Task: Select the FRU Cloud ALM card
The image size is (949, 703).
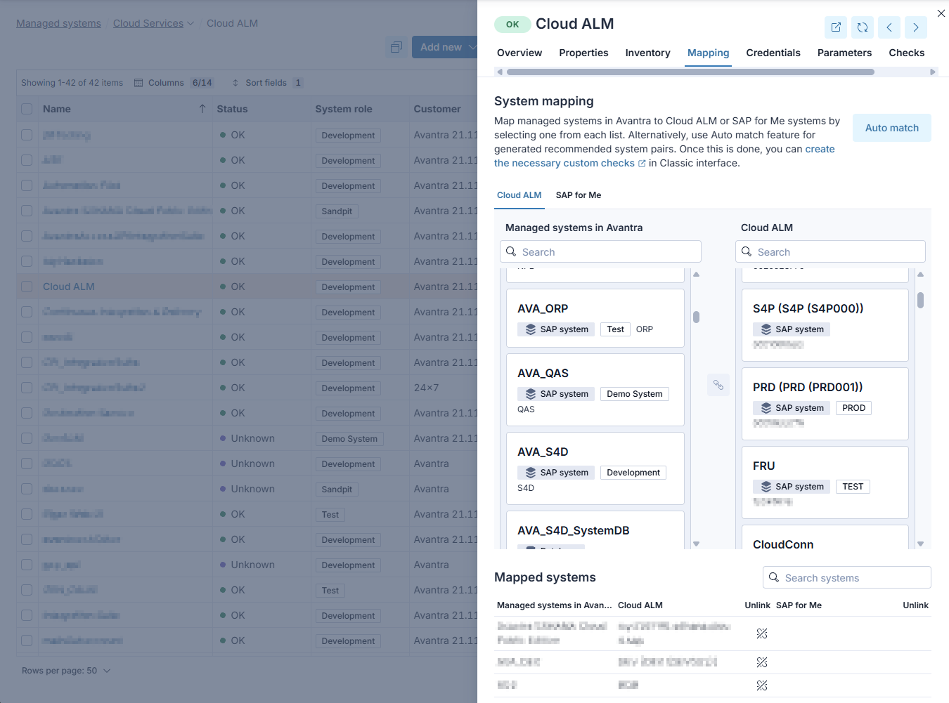Action: (825, 482)
